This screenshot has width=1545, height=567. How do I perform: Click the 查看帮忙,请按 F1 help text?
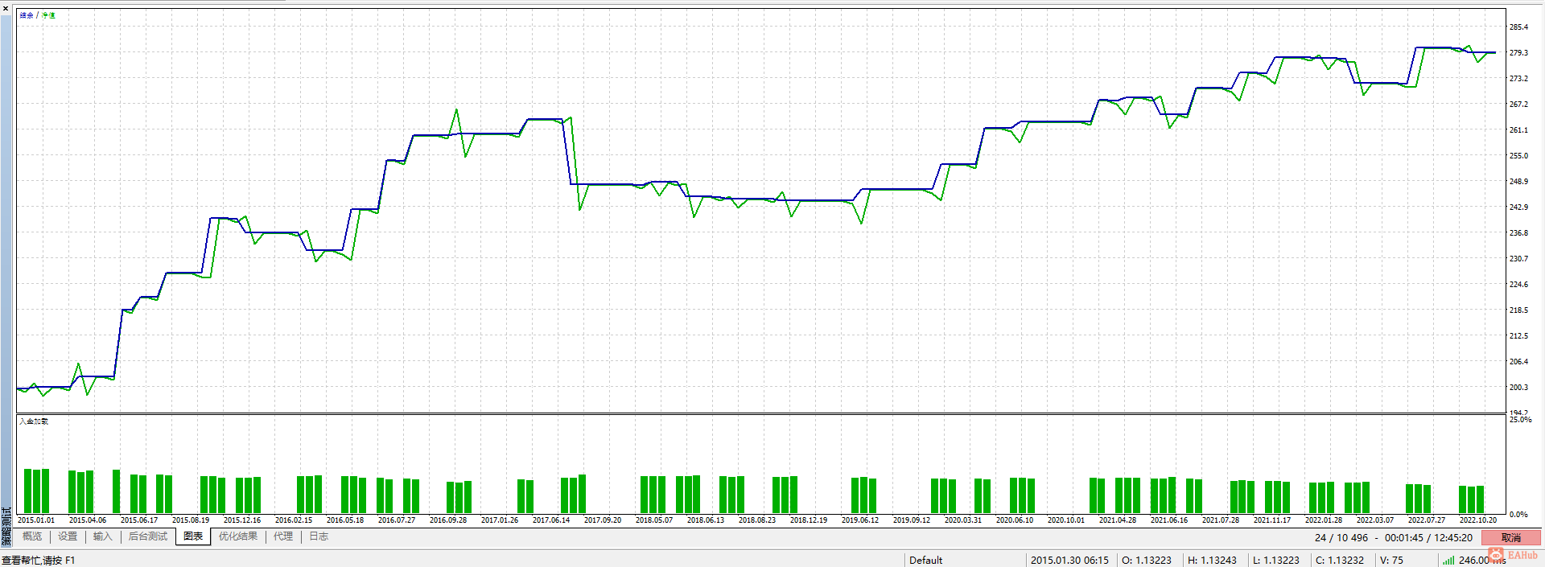pyautogui.click(x=38, y=561)
